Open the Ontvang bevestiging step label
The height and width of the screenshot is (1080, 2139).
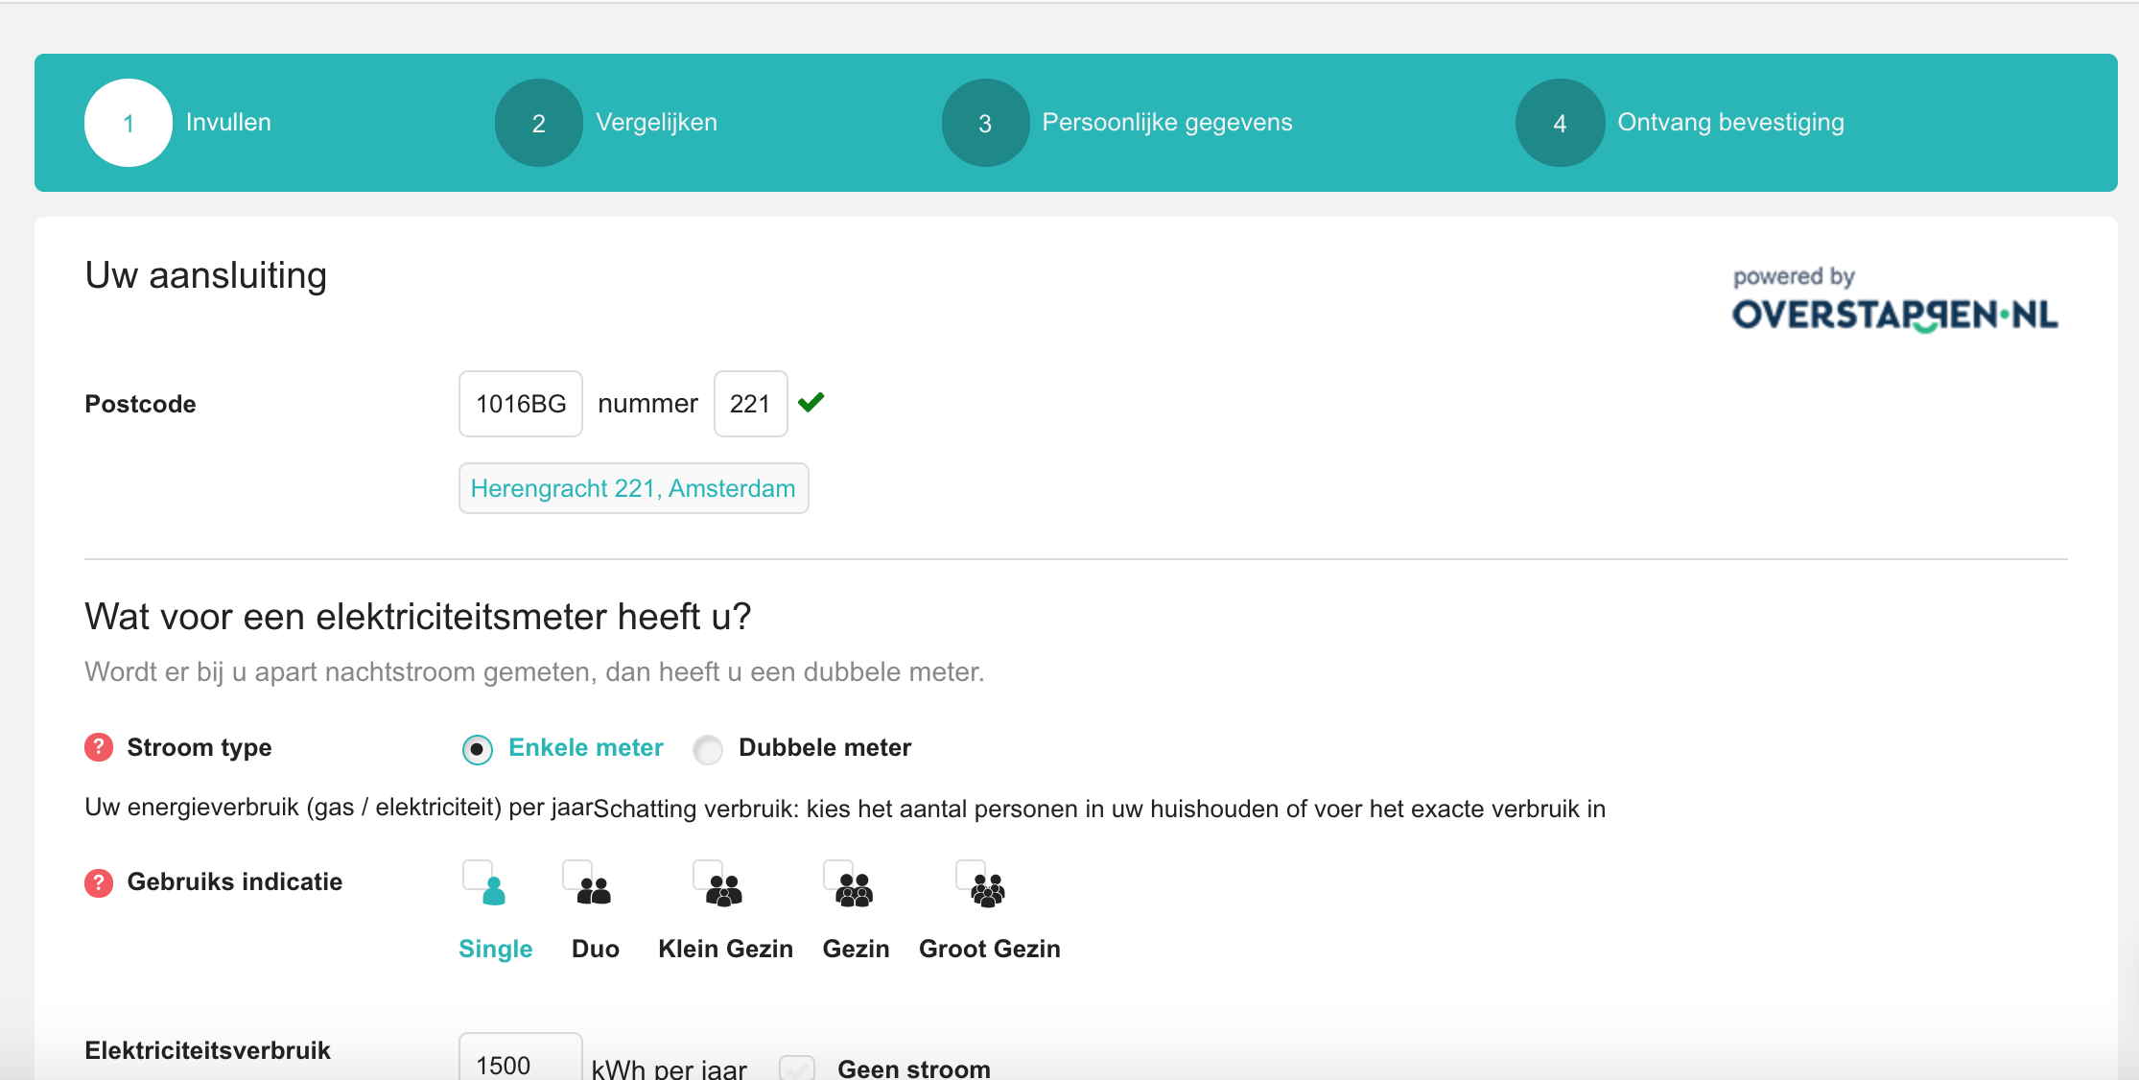(1730, 123)
